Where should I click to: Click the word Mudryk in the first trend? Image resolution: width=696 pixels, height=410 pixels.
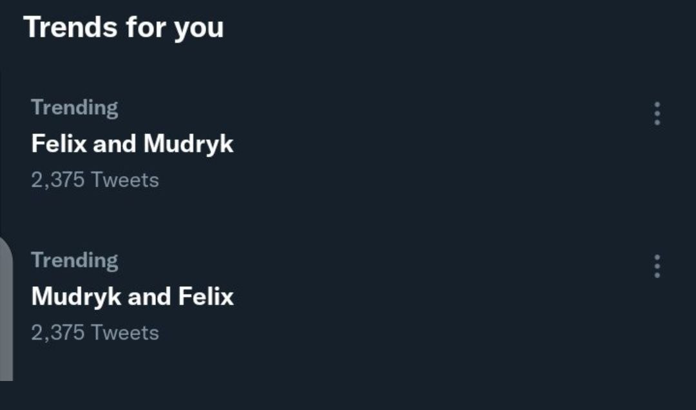188,144
